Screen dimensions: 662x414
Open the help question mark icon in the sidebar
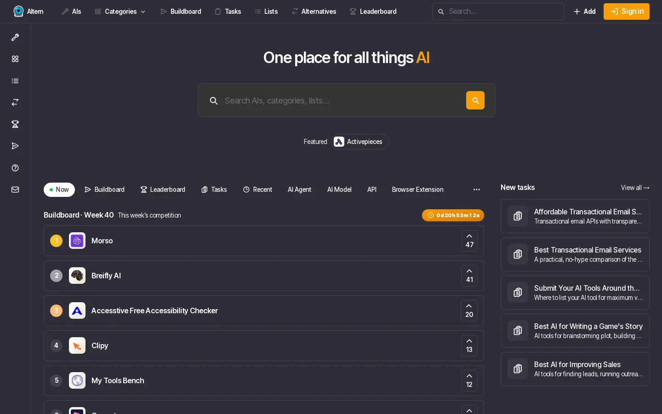(15, 168)
